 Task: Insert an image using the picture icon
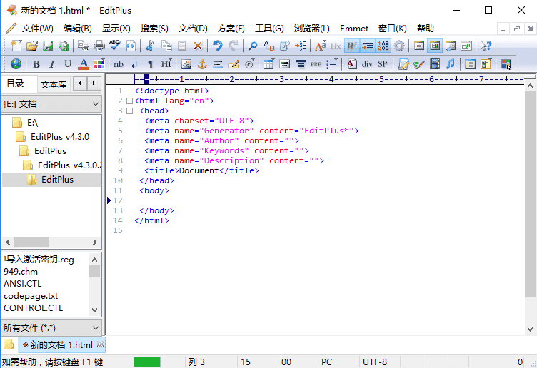[186, 64]
